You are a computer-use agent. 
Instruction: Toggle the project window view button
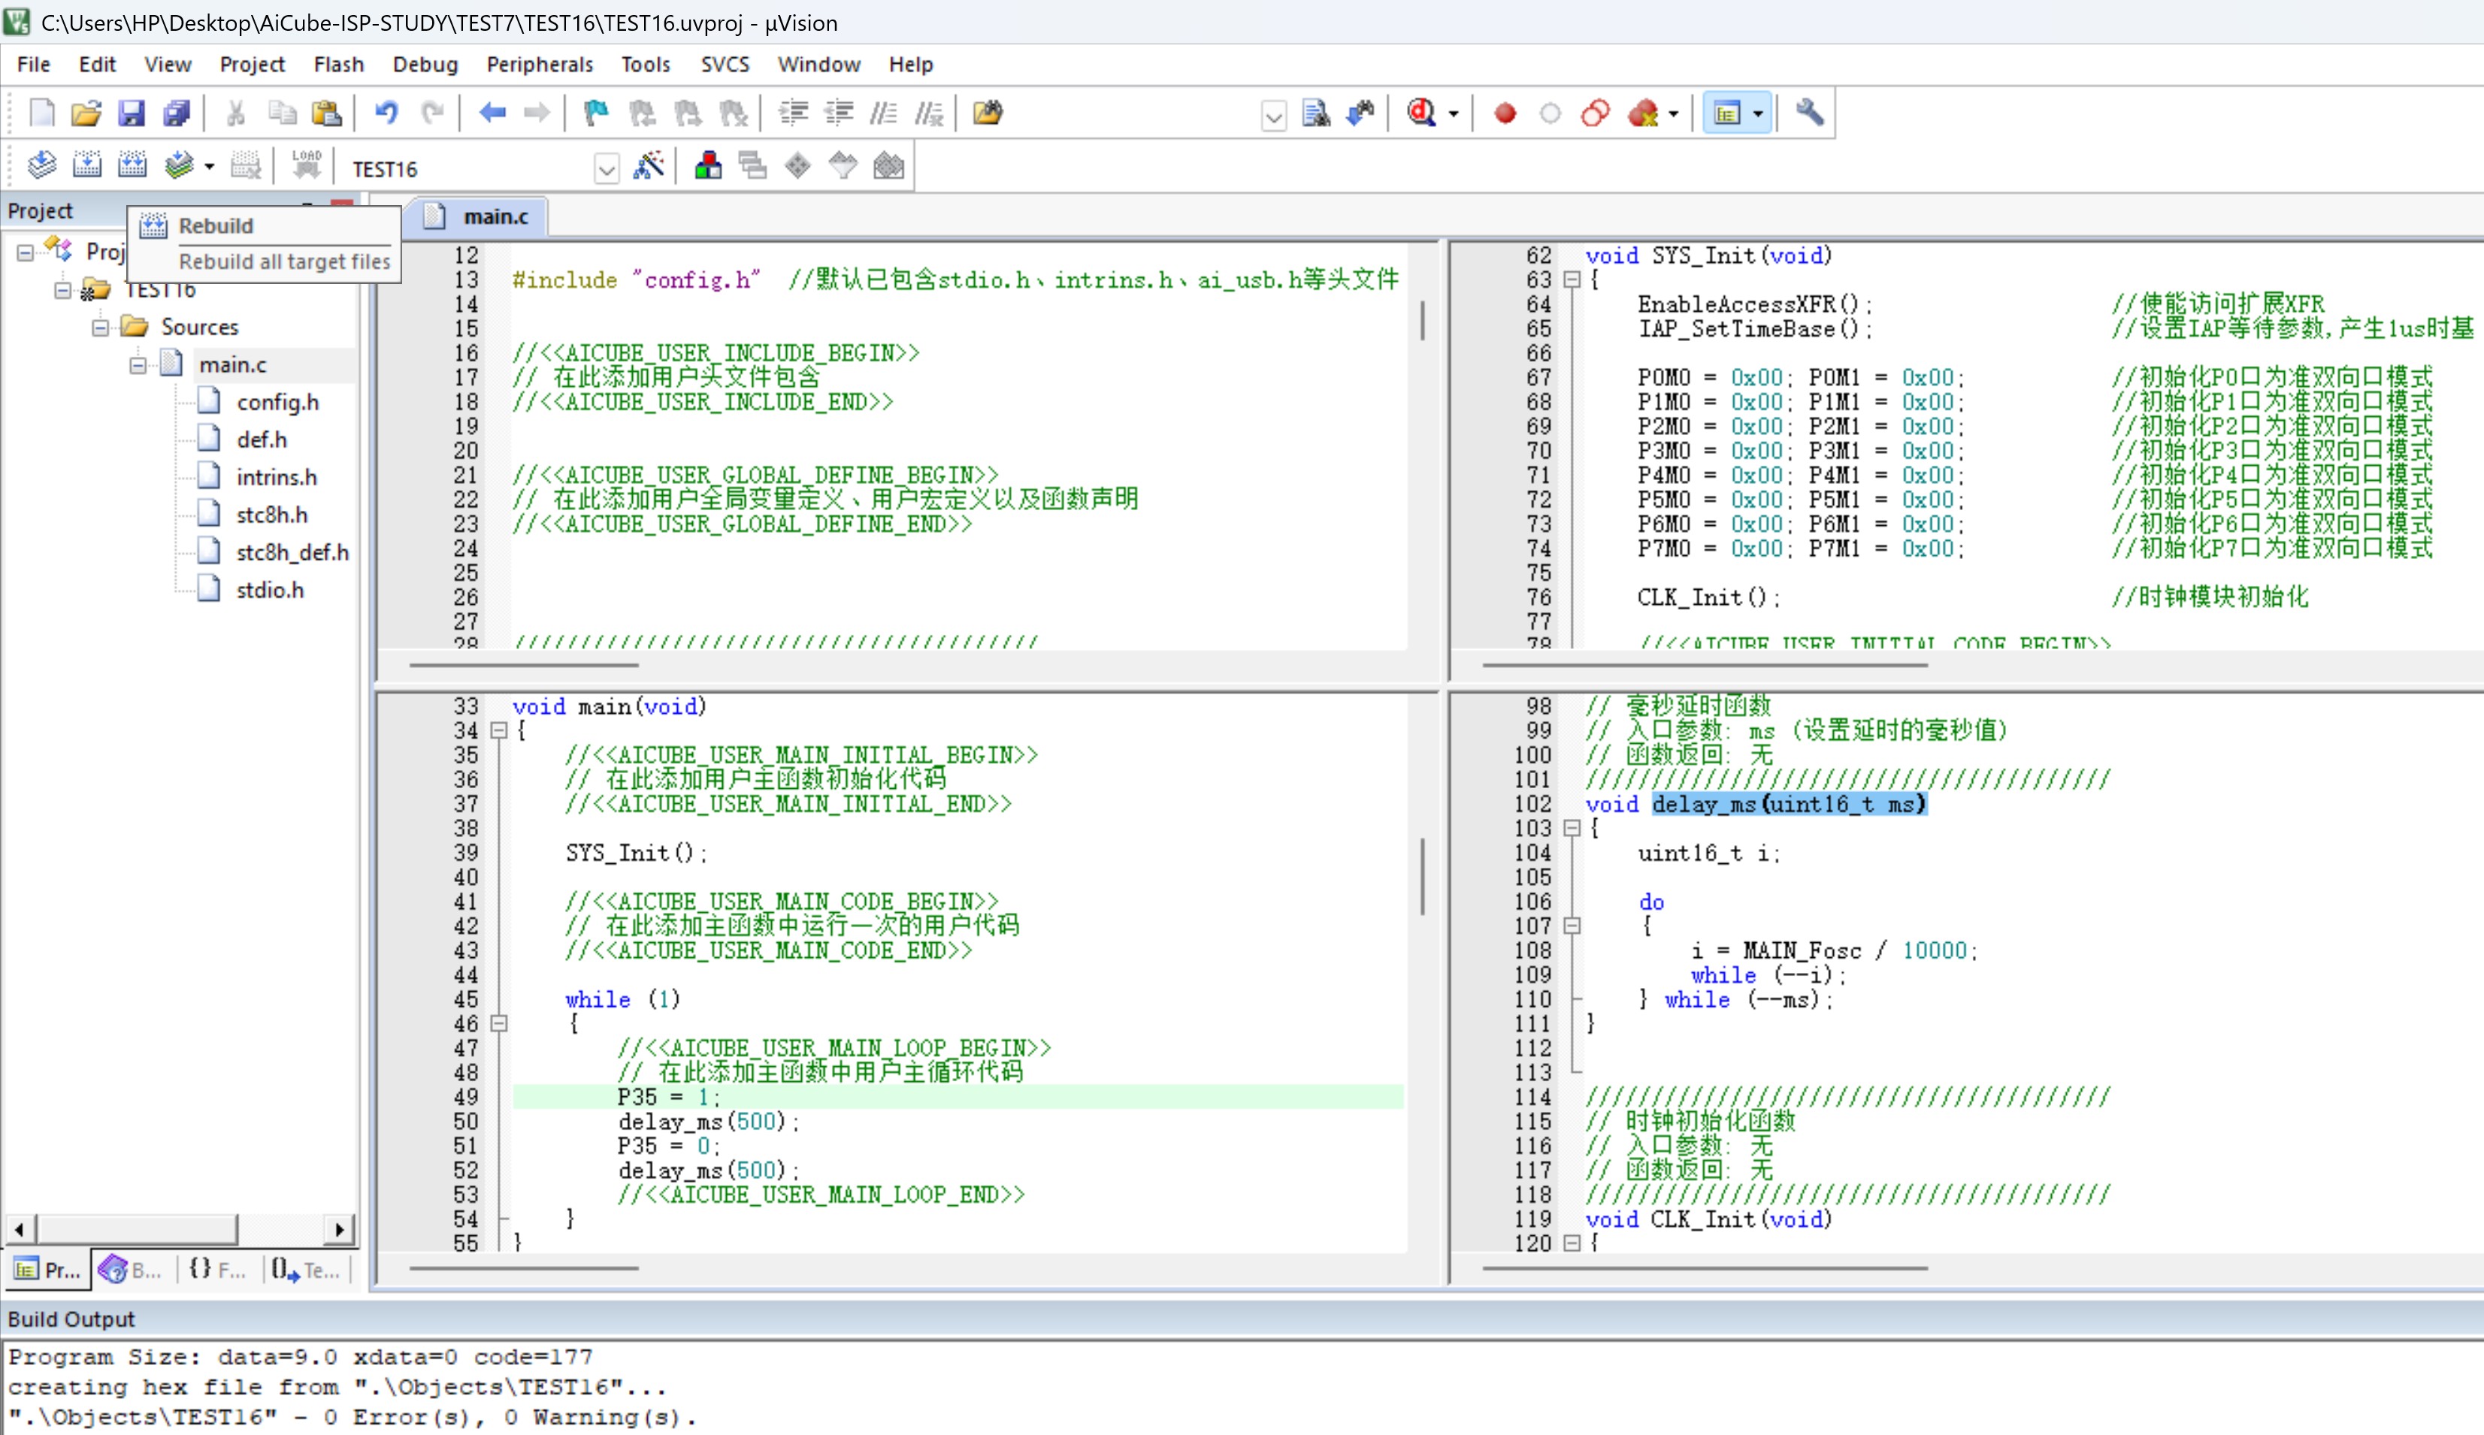1727,113
